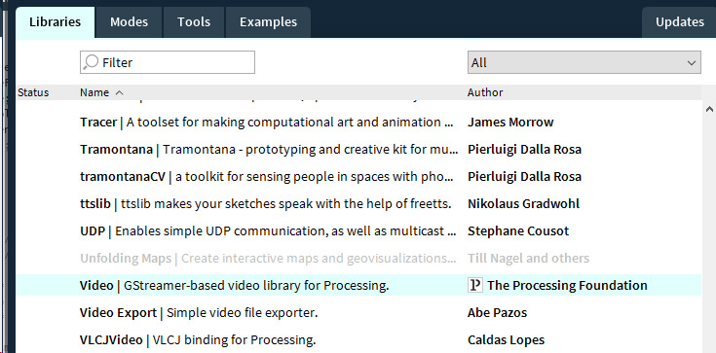Open the Tools tab
Image resolution: width=716 pixels, height=353 pixels.
click(x=194, y=22)
